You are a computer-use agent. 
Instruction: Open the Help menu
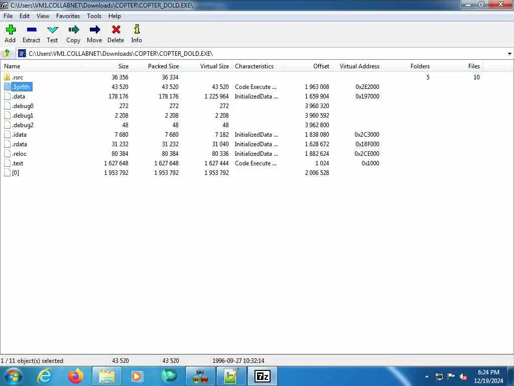[115, 16]
